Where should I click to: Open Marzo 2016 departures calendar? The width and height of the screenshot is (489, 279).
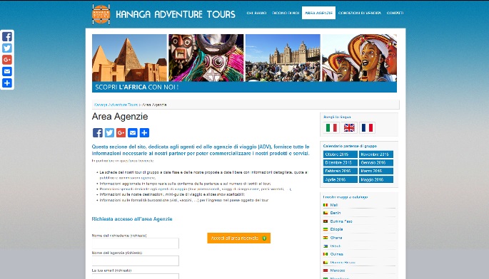click(x=376, y=171)
